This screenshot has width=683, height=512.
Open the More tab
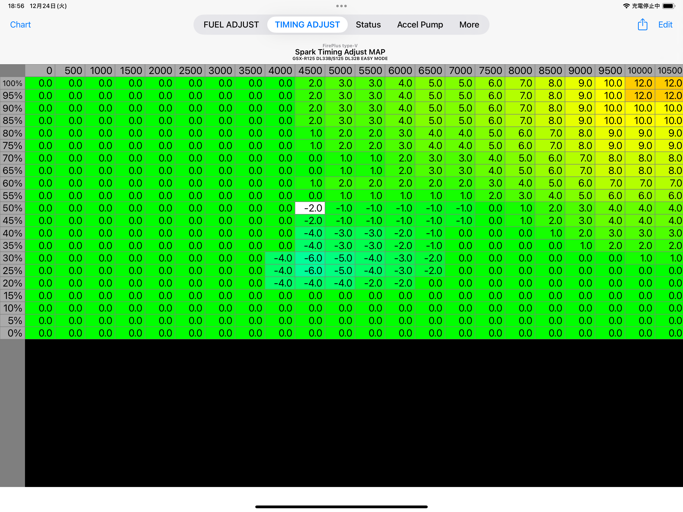[x=469, y=25]
